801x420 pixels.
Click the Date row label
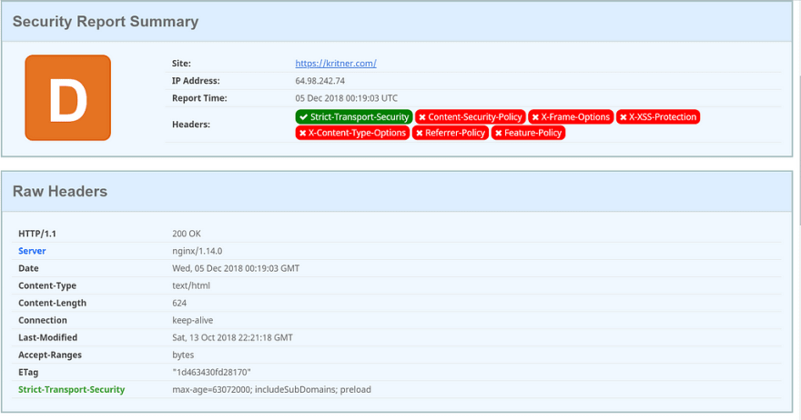[28, 268]
